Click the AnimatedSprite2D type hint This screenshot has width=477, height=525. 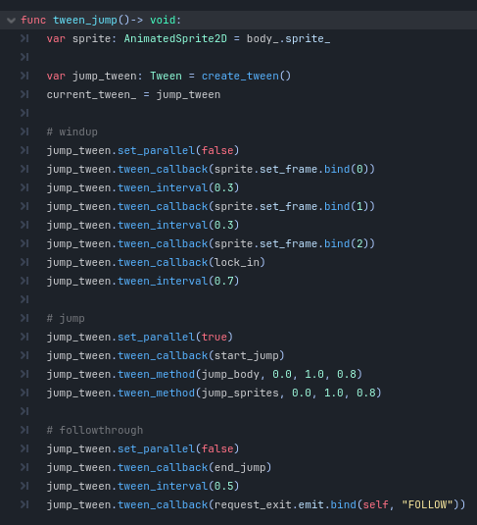tap(175, 38)
